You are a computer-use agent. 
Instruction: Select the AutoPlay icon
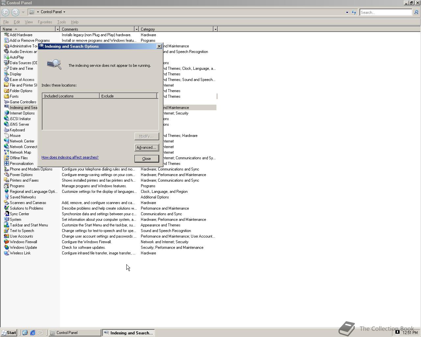click(7, 57)
